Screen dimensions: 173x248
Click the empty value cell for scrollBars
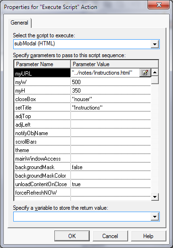click(111, 142)
